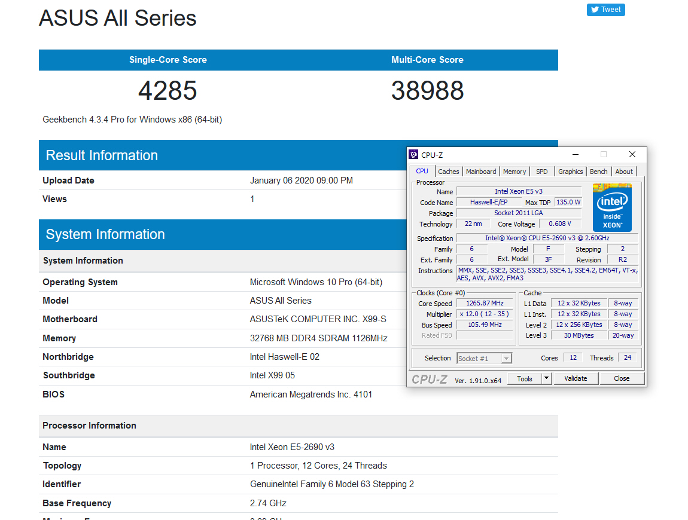Image resolution: width=688 pixels, height=520 pixels.
Task: Click the processor Name field Intel Xeon E5 v3
Action: pyautogui.click(x=519, y=191)
